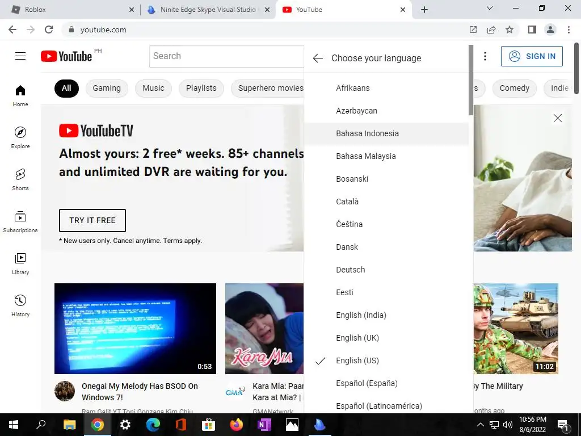Open the military tank video thumbnail
Viewport: 581px width, 436px height.
[516, 329]
